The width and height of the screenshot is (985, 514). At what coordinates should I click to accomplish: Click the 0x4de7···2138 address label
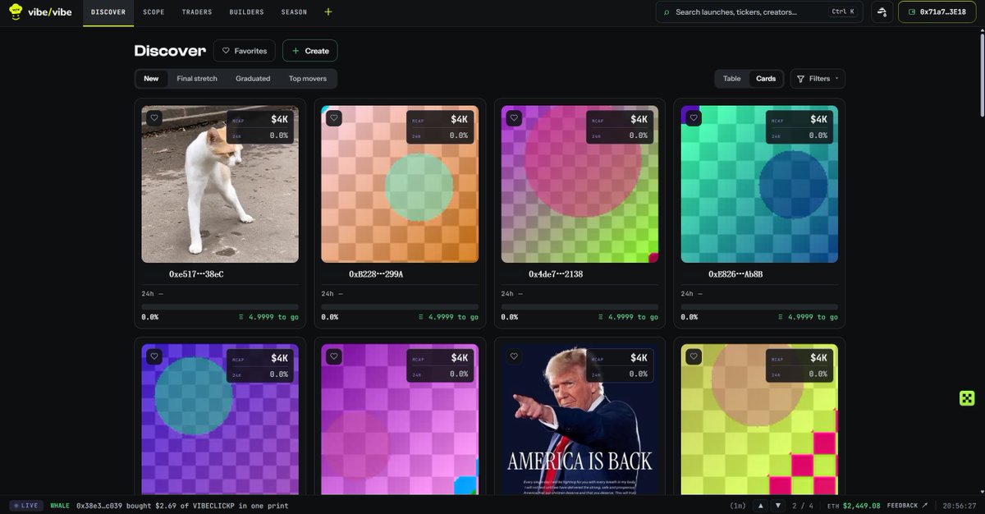click(x=556, y=273)
